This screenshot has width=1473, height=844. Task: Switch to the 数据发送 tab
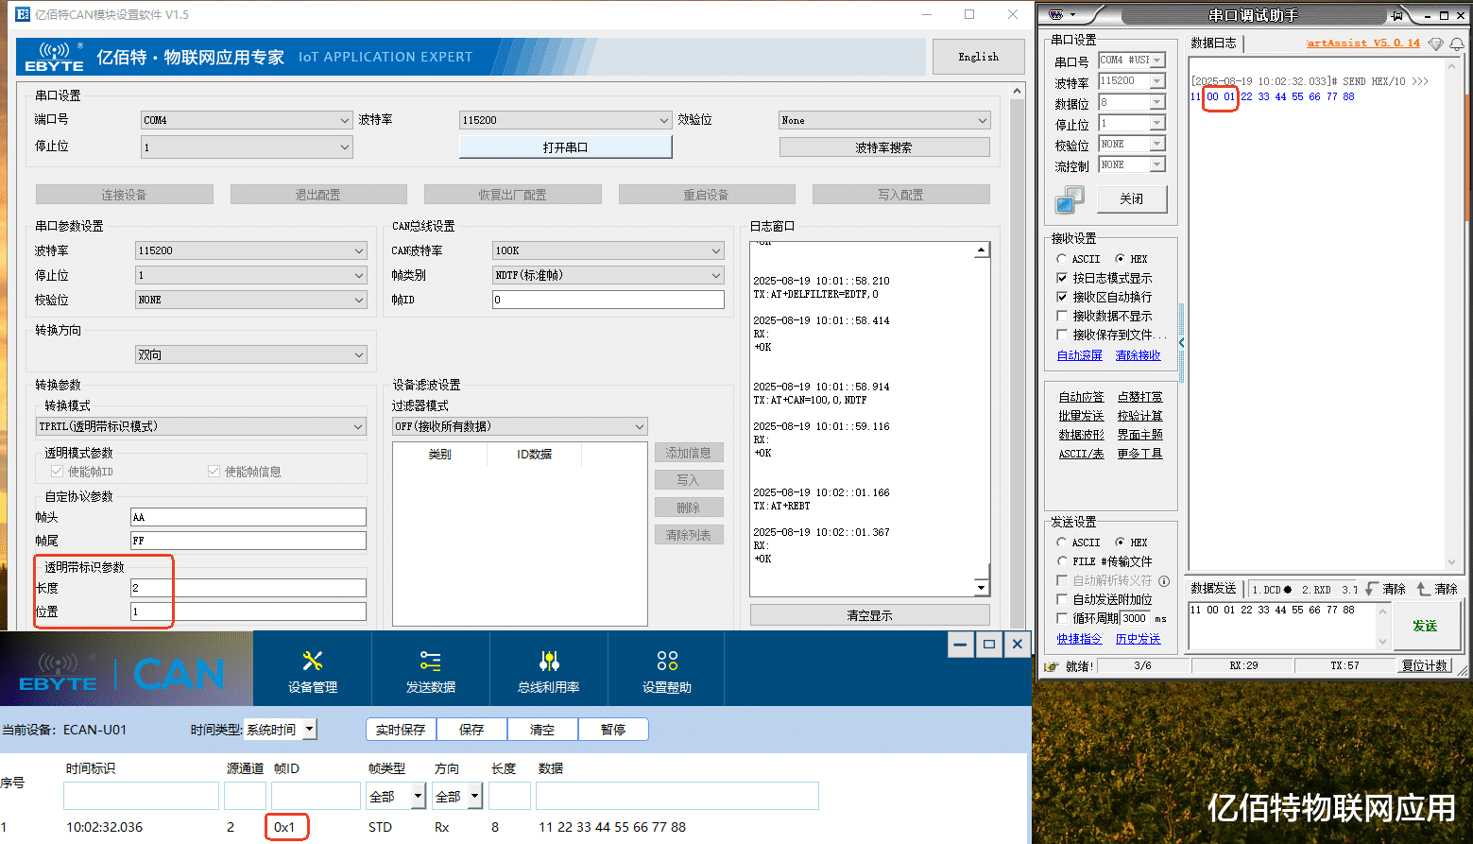click(1213, 588)
